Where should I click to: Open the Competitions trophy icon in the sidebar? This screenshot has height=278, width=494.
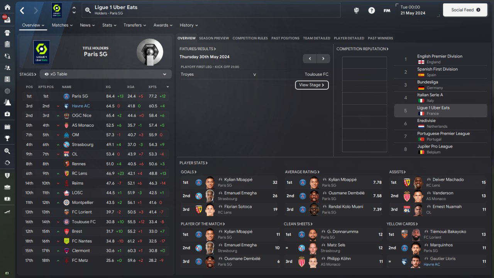point(7,138)
